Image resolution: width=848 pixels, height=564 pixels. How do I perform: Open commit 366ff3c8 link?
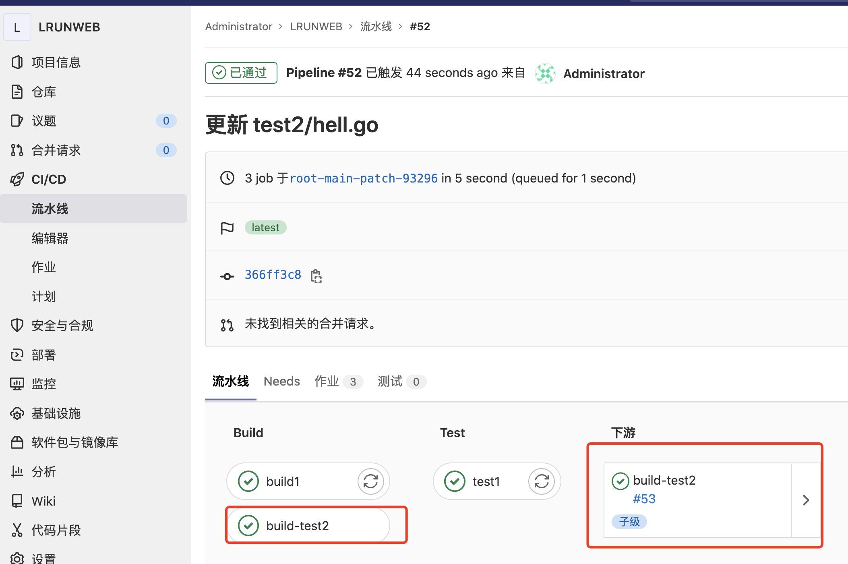[273, 275]
